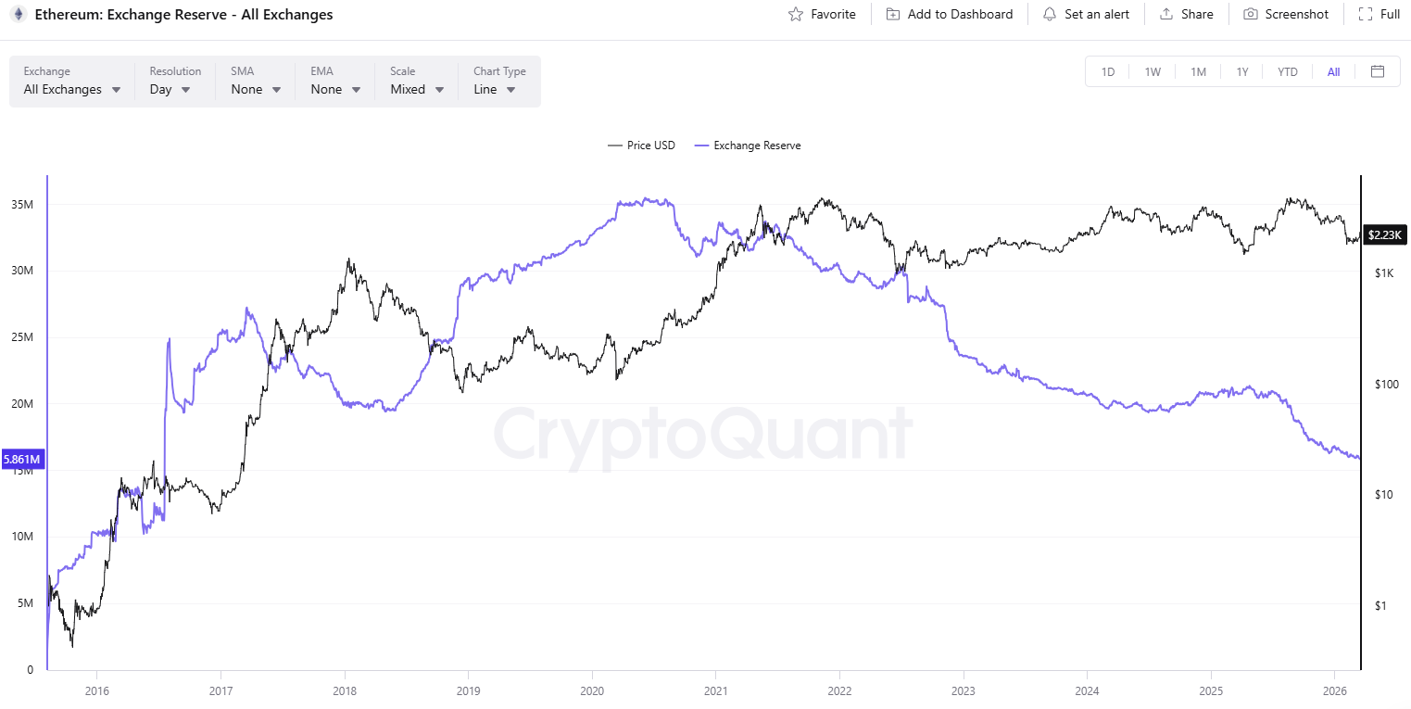This screenshot has height=709, width=1411.
Task: Open the Scale dropdown set to Mixed
Action: (415, 89)
